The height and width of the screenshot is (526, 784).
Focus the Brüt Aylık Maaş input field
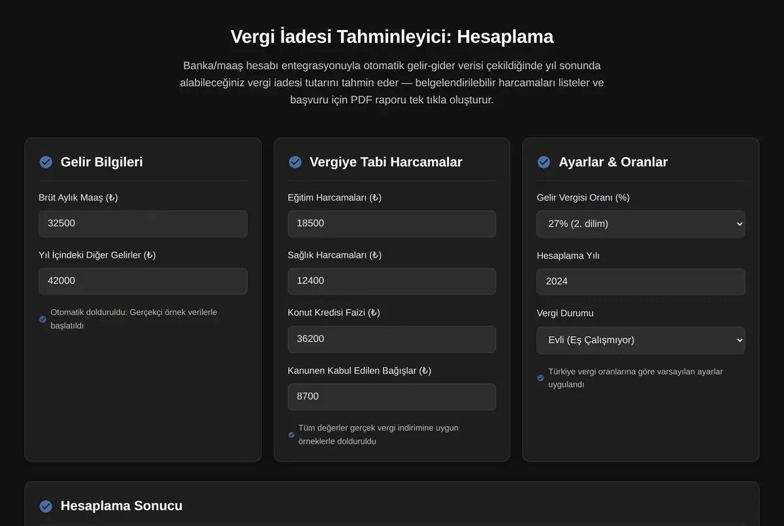[143, 223]
